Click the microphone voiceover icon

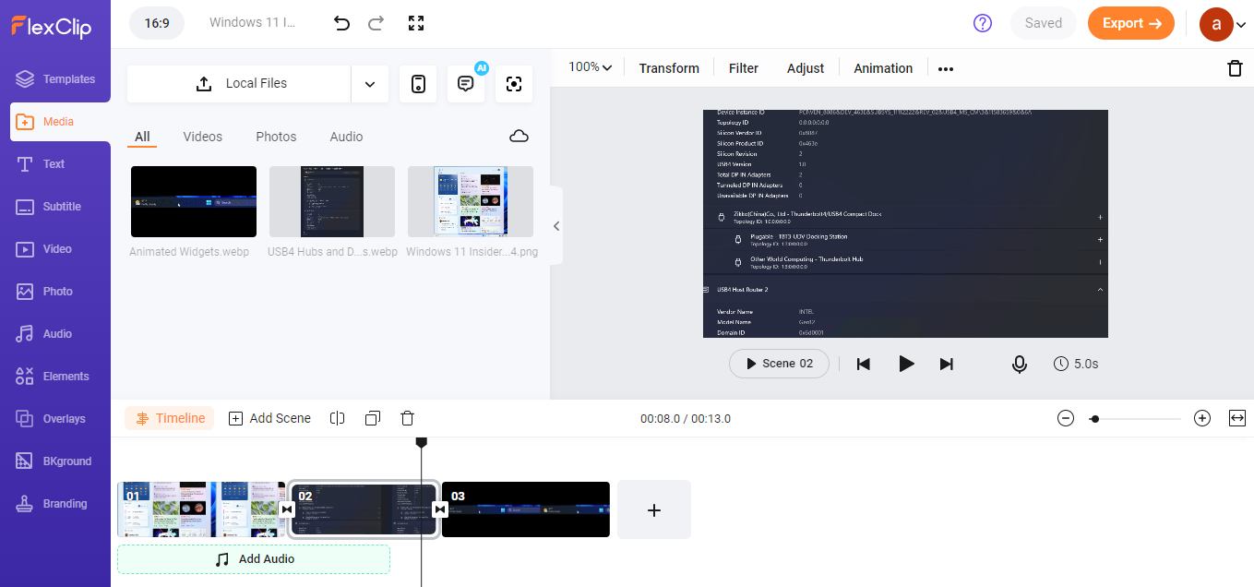1020,364
